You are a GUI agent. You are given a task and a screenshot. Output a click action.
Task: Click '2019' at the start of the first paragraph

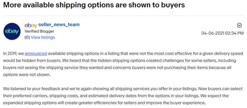pos(12,53)
